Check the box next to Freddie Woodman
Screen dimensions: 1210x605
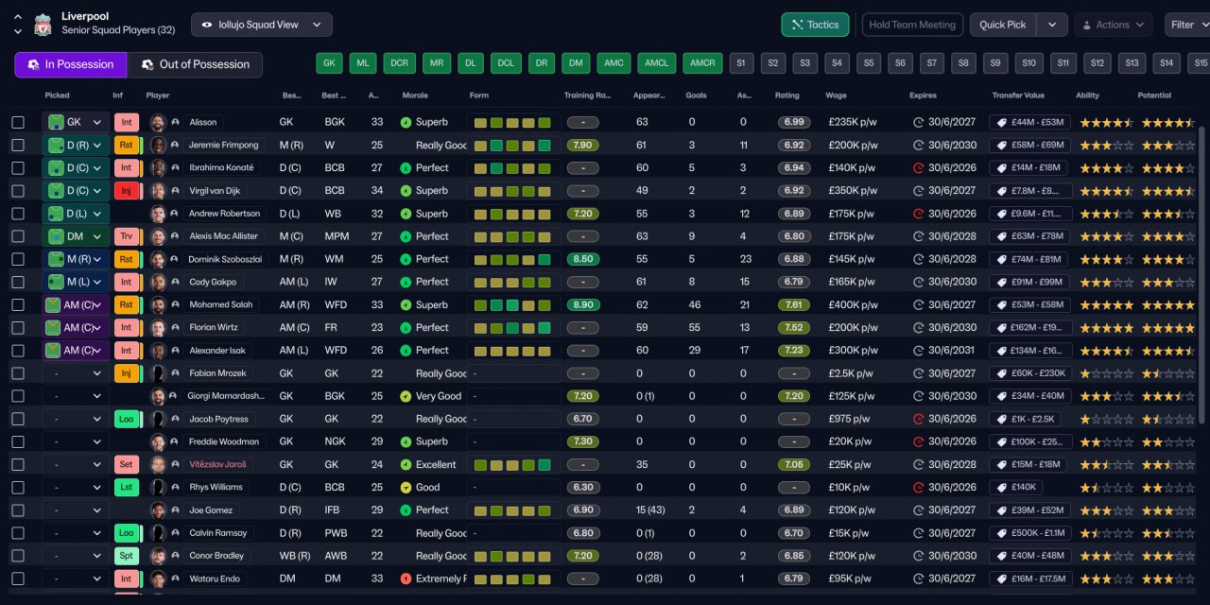(x=18, y=441)
